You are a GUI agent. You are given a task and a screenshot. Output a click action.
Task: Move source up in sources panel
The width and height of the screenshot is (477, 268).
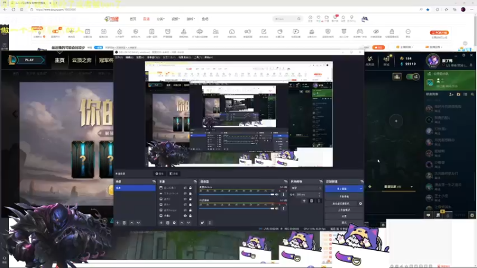182,223
